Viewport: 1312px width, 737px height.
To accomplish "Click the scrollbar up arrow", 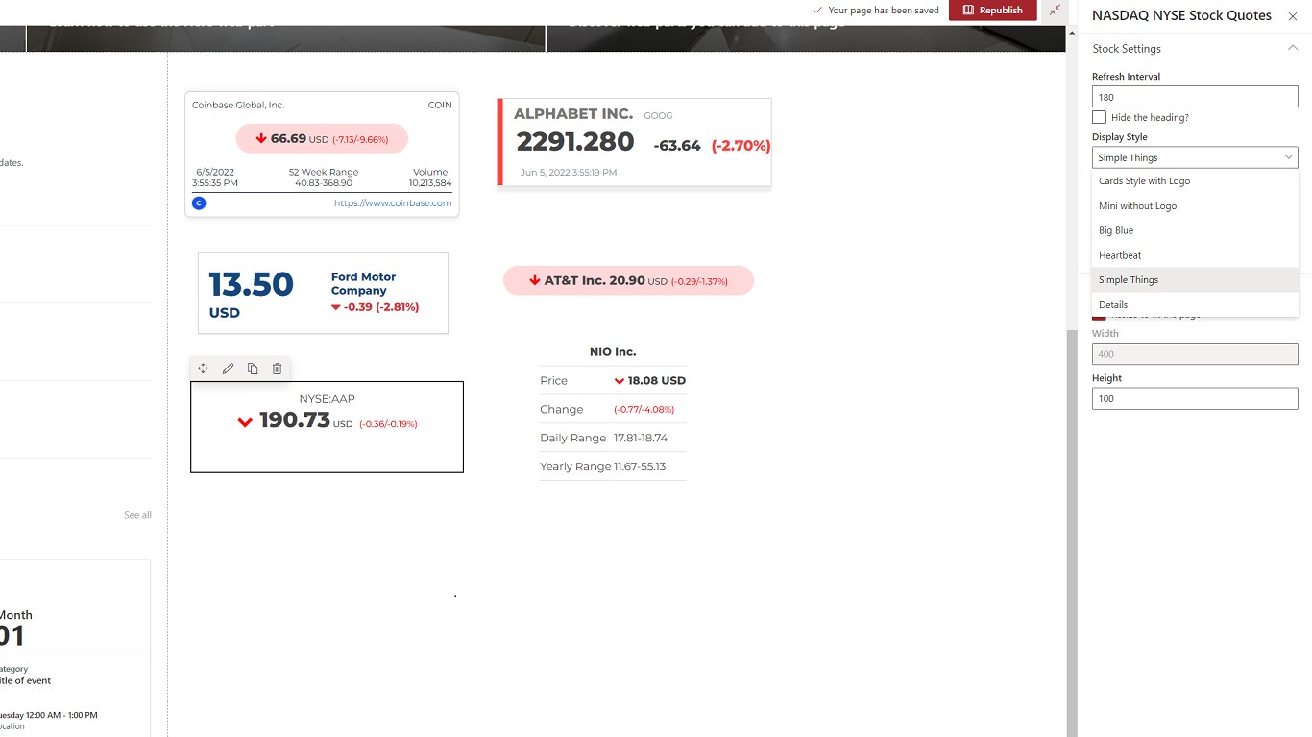I will tap(1072, 33).
